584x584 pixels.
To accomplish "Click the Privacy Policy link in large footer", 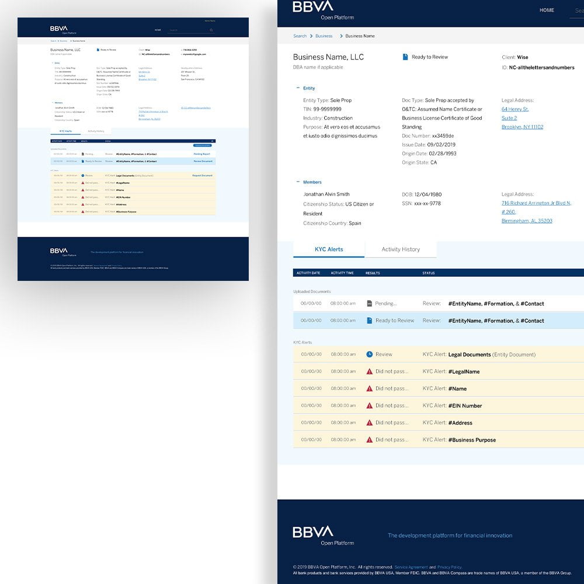I will click(x=449, y=567).
